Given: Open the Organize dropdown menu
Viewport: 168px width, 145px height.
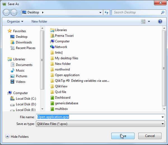Looking at the screenshot, I should click(x=15, y=21).
